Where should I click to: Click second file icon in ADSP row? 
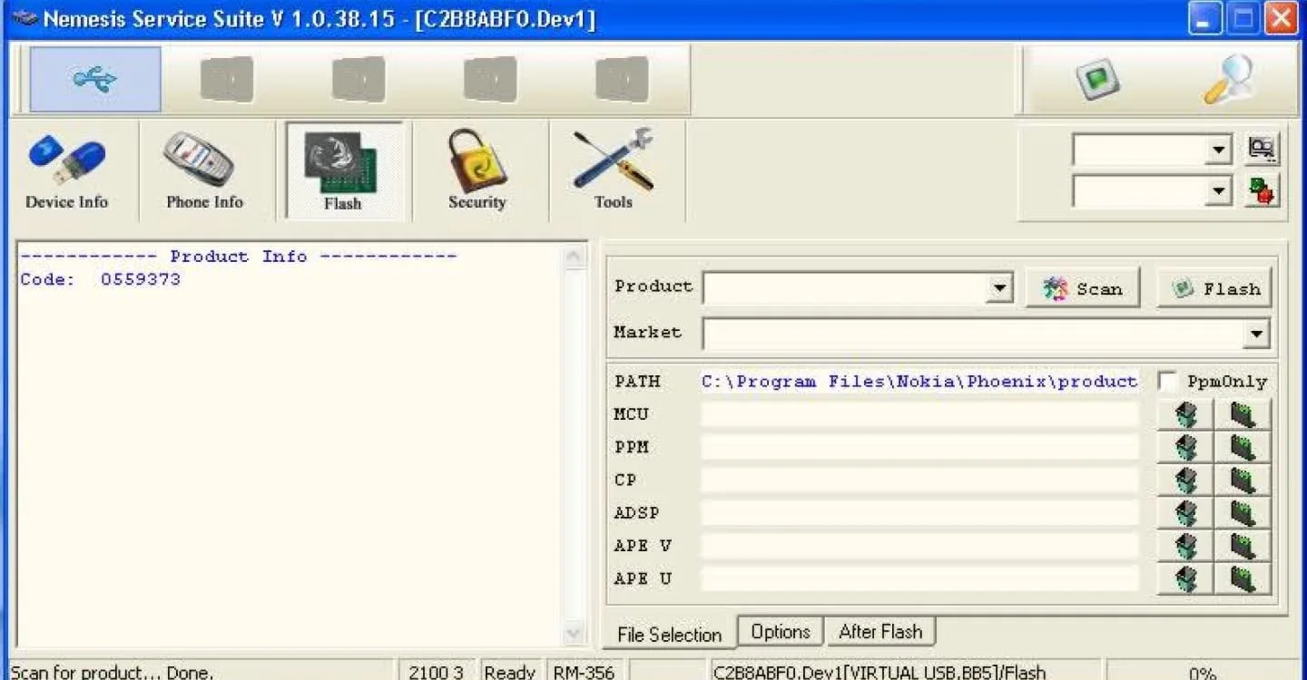[x=1243, y=513]
